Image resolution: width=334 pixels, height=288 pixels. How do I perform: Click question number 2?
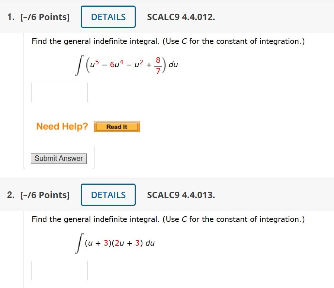pyautogui.click(x=10, y=195)
